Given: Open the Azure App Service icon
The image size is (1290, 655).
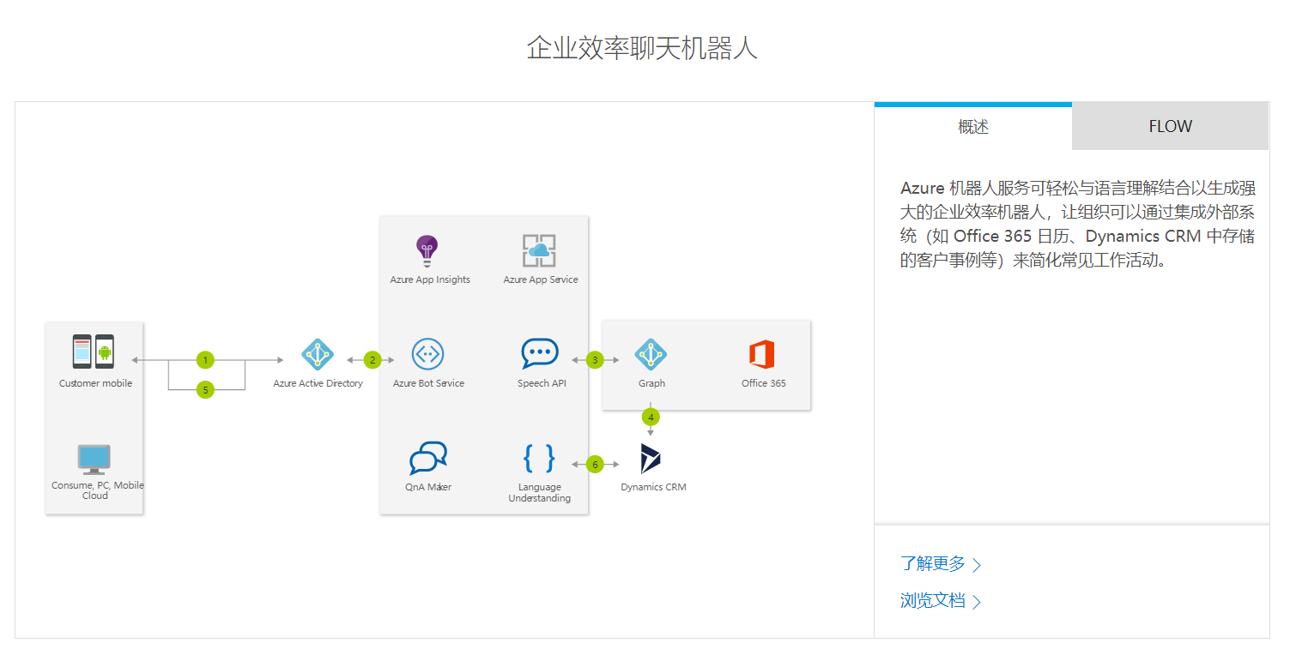Looking at the screenshot, I should [539, 250].
